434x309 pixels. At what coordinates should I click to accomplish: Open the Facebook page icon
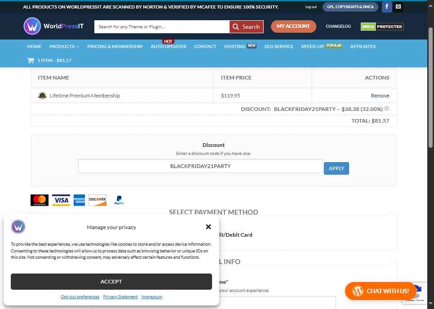[x=387, y=7]
